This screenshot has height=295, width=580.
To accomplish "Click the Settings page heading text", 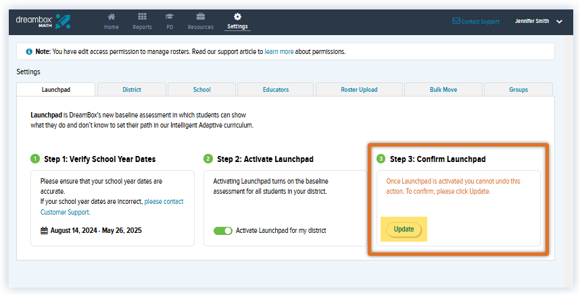I will coord(28,72).
